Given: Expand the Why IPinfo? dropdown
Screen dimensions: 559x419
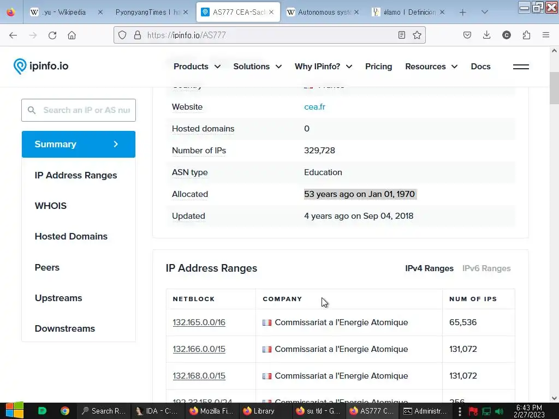Looking at the screenshot, I should click(x=323, y=67).
